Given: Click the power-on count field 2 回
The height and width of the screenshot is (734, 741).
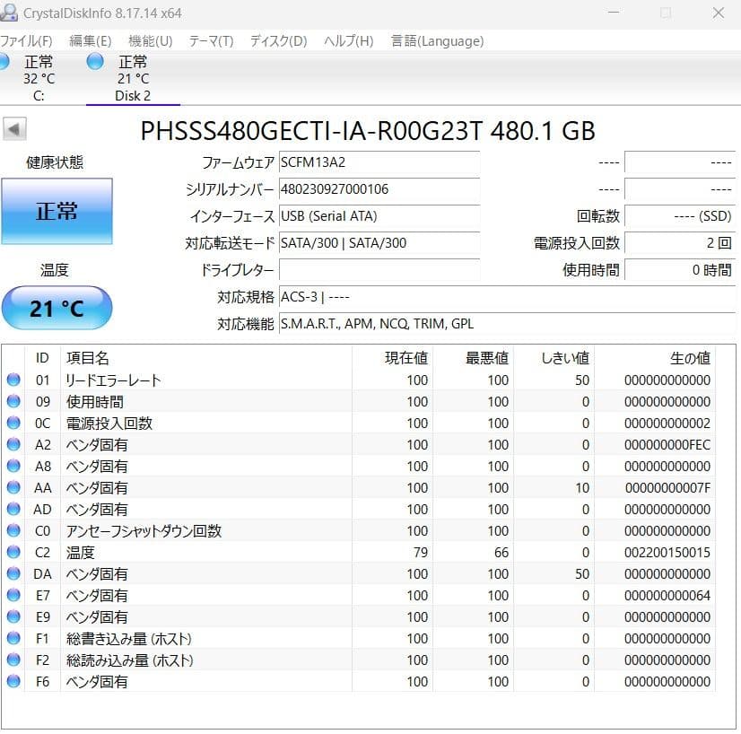Looking at the screenshot, I should click(680, 243).
